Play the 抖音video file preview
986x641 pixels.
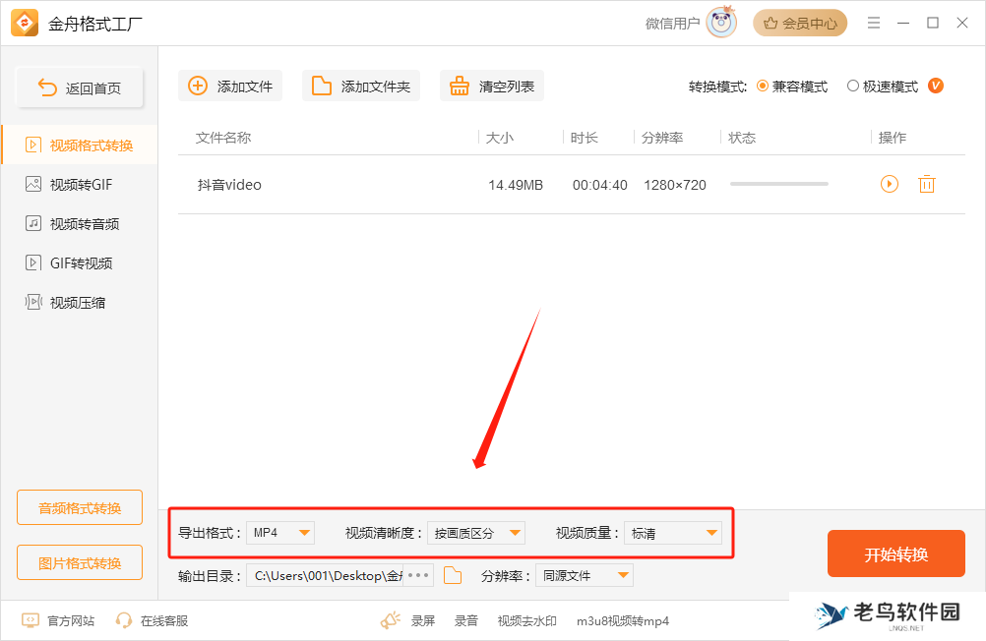890,184
